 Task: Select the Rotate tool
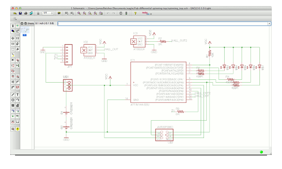tap(17, 44)
